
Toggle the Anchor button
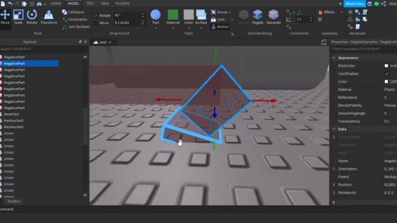[220, 27]
